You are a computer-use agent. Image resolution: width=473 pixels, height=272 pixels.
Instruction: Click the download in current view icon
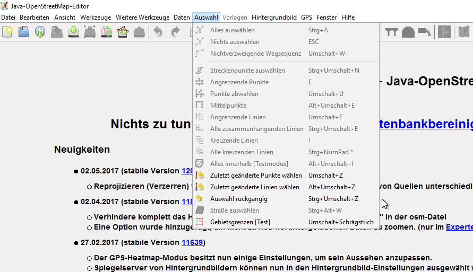(90, 32)
